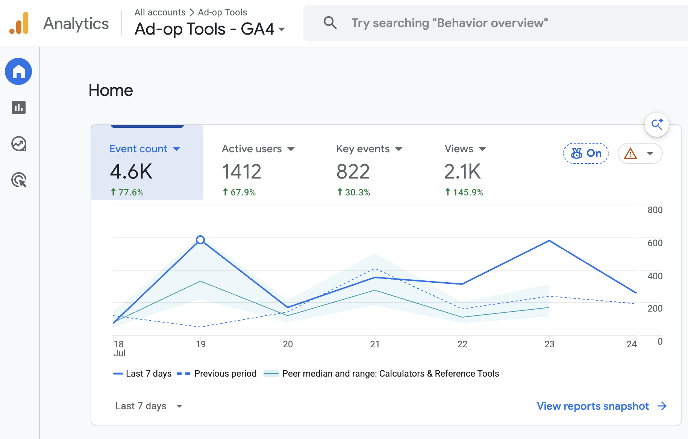688x439 pixels.
Task: Open the Ad-op Tools - GA4 property selector
Action: [210, 29]
